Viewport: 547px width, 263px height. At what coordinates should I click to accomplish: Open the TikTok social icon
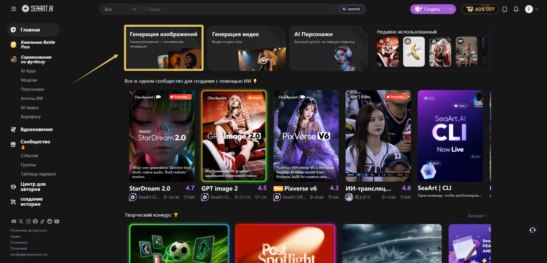[x=42, y=221]
